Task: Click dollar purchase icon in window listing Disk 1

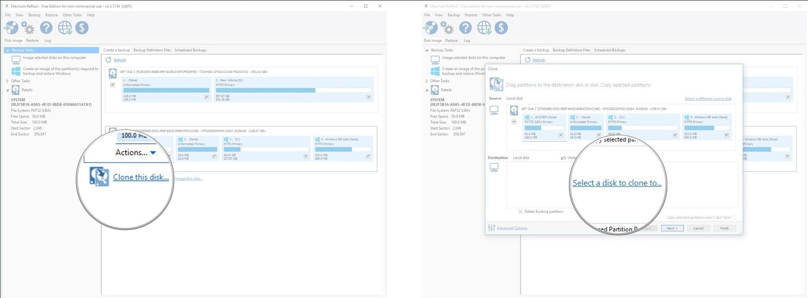Action: 82,28
